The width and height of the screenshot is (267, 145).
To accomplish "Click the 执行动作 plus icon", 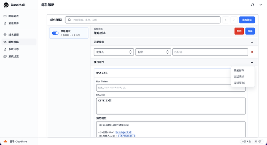I will [x=252, y=63].
